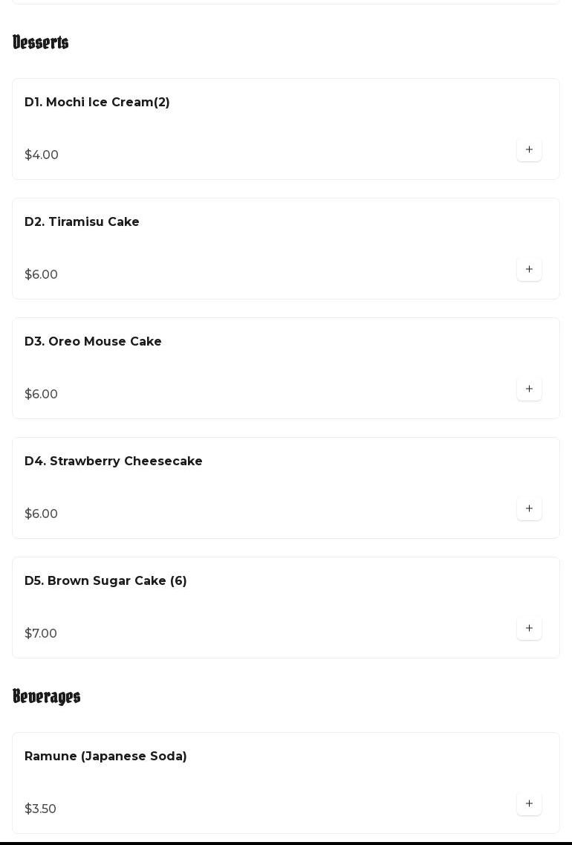Click the $7.00 Brown Sugar Cake price
The image size is (572, 845).
click(41, 634)
